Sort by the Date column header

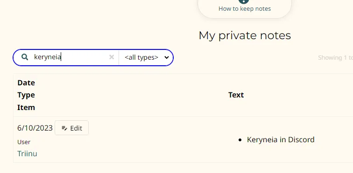(x=26, y=83)
